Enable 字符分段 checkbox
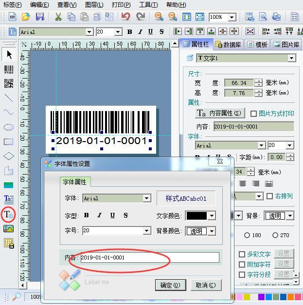Image resolution: width=303 pixels, height=305 pixels. click(242, 274)
